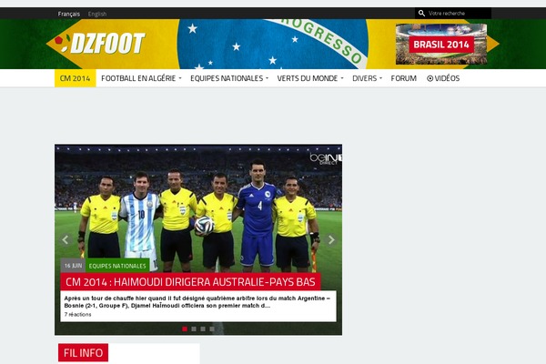Select the second carousel dot
This screenshot has height=364, width=546.
click(194, 329)
